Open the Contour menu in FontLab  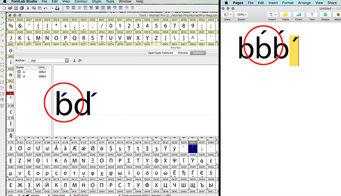pos(81,1)
